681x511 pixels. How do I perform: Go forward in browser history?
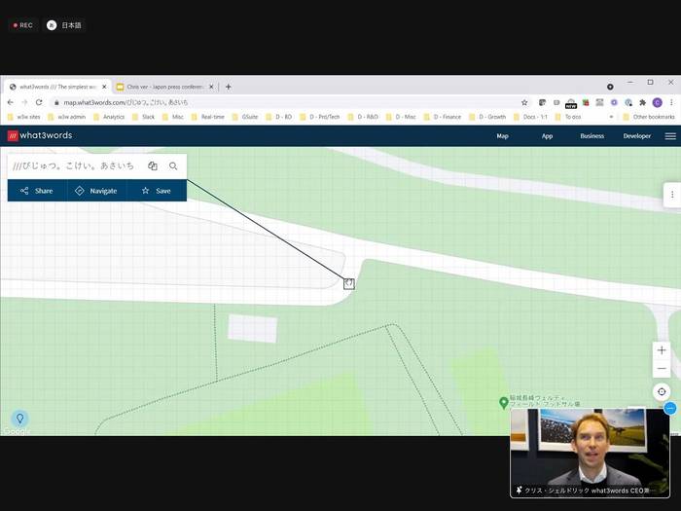pos(24,102)
